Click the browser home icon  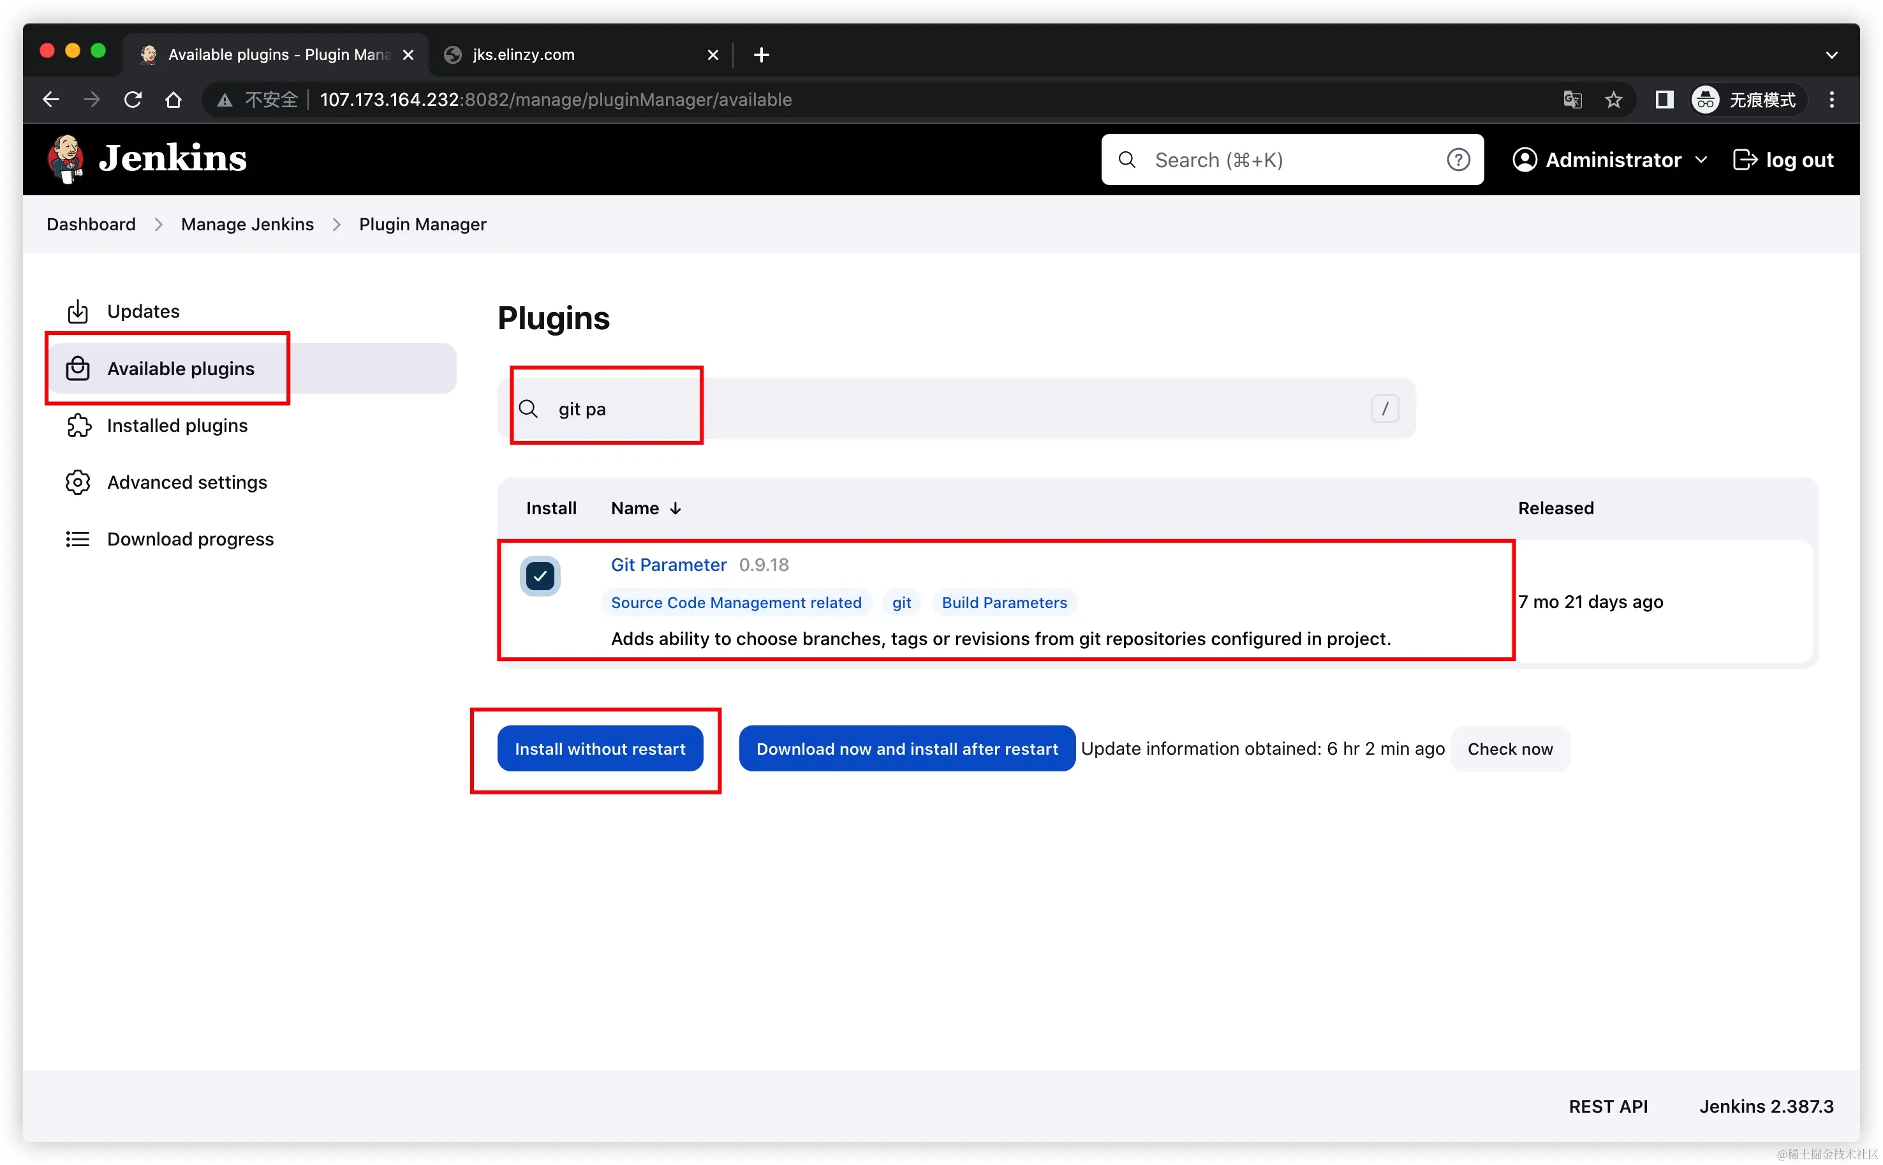(x=174, y=100)
